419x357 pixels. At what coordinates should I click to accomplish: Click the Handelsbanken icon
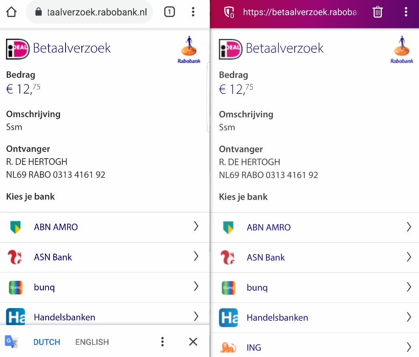[x=15, y=317]
